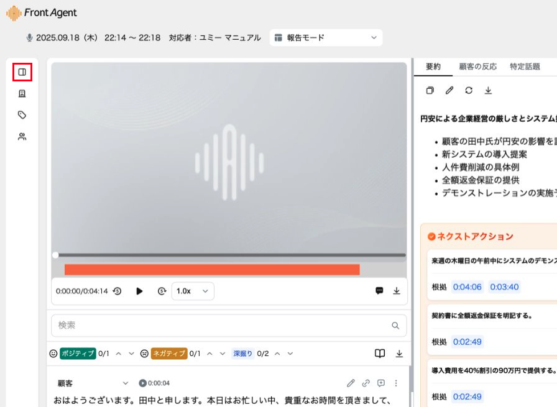Rewind recording five seconds
This screenshot has width=557, height=407.
[x=117, y=291]
